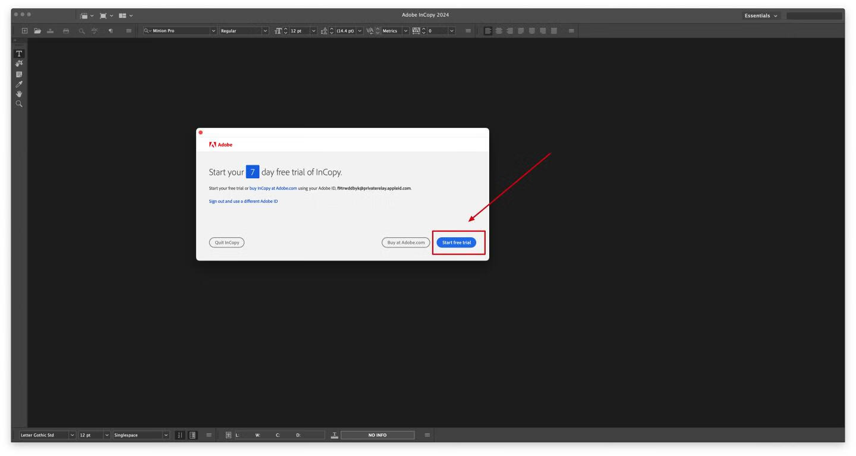Follow the 'buy InCopy at Adobe.com' link
This screenshot has width=856, height=456.
[x=273, y=188]
